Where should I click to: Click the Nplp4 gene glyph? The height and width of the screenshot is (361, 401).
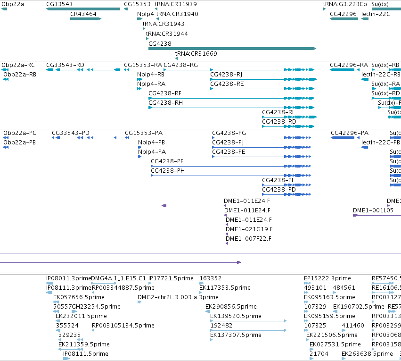tap(139, 19)
